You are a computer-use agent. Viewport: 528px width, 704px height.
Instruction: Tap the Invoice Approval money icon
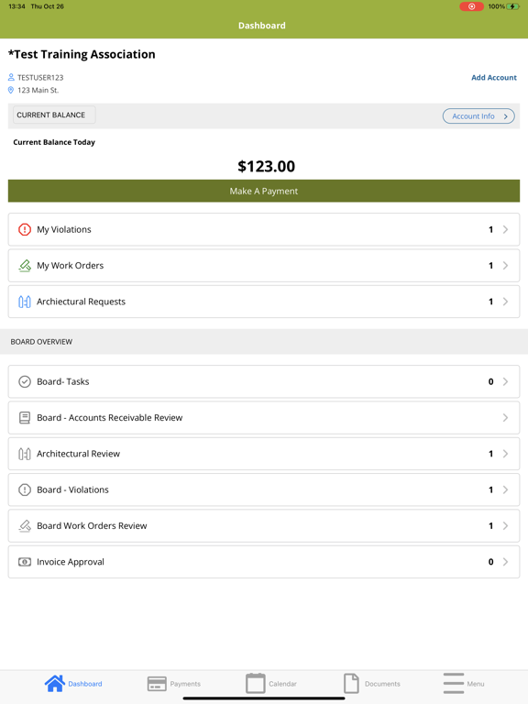[x=25, y=562]
